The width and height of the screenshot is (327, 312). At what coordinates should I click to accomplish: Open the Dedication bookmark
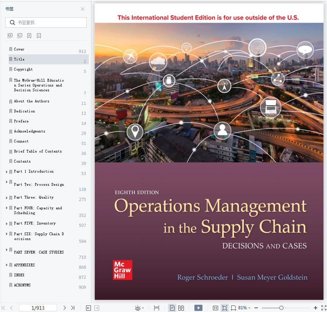[x=25, y=111]
